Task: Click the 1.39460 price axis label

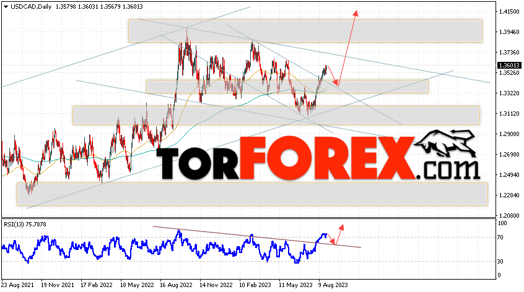Action: pyautogui.click(x=509, y=32)
